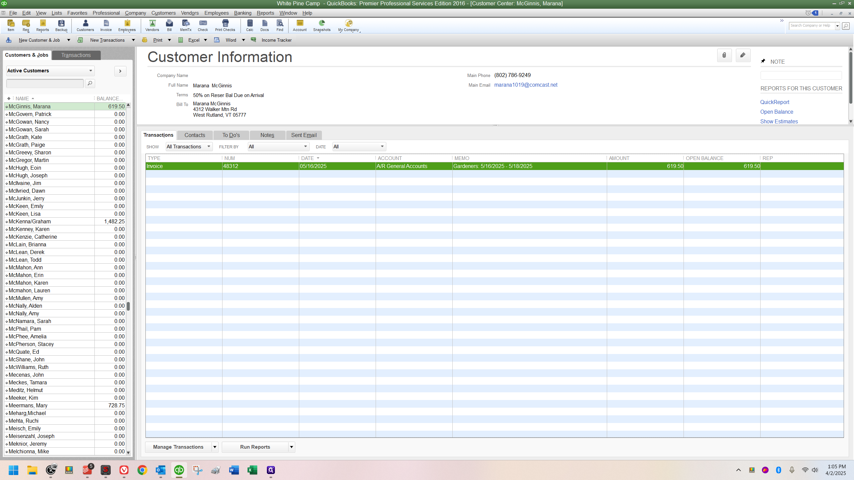Open the Docs icon

265,25
